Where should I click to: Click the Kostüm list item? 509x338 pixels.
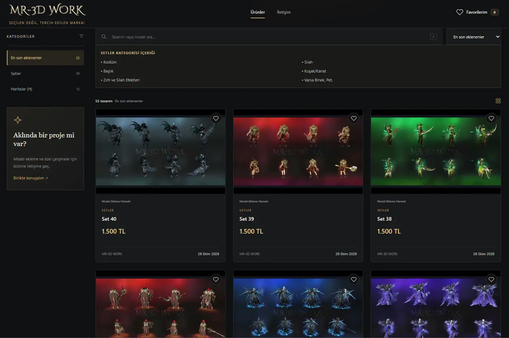tap(108, 62)
